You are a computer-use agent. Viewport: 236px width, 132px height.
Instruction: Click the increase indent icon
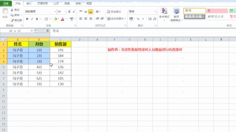click(x=102, y=19)
